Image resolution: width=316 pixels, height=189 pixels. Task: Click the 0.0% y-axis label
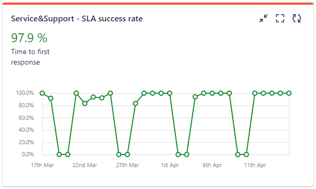point(28,154)
